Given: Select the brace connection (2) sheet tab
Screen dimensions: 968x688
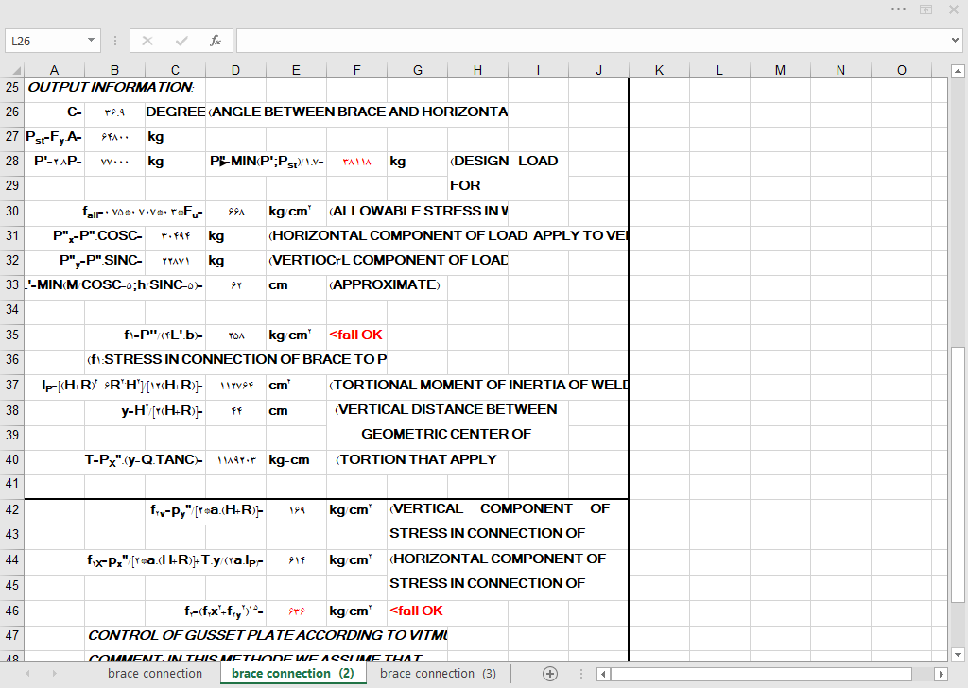Looking at the screenshot, I should click(x=293, y=673).
